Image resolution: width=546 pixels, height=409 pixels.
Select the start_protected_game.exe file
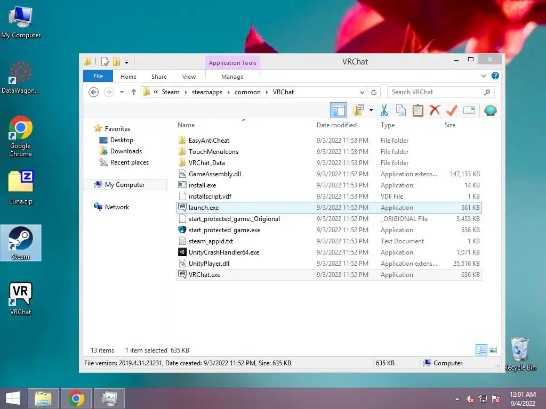pos(328,230)
